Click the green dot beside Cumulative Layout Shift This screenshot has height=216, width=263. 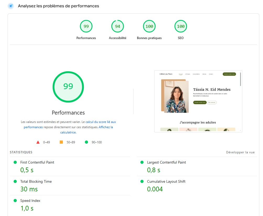click(x=143, y=181)
